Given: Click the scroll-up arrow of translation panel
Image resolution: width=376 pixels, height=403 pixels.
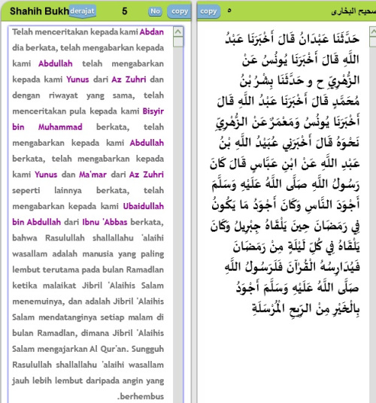Looking at the screenshot, I should click(x=178, y=32).
